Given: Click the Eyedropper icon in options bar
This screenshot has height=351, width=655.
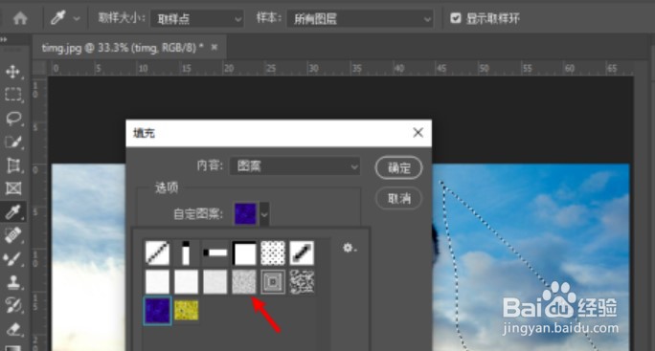Looking at the screenshot, I should click(58, 18).
